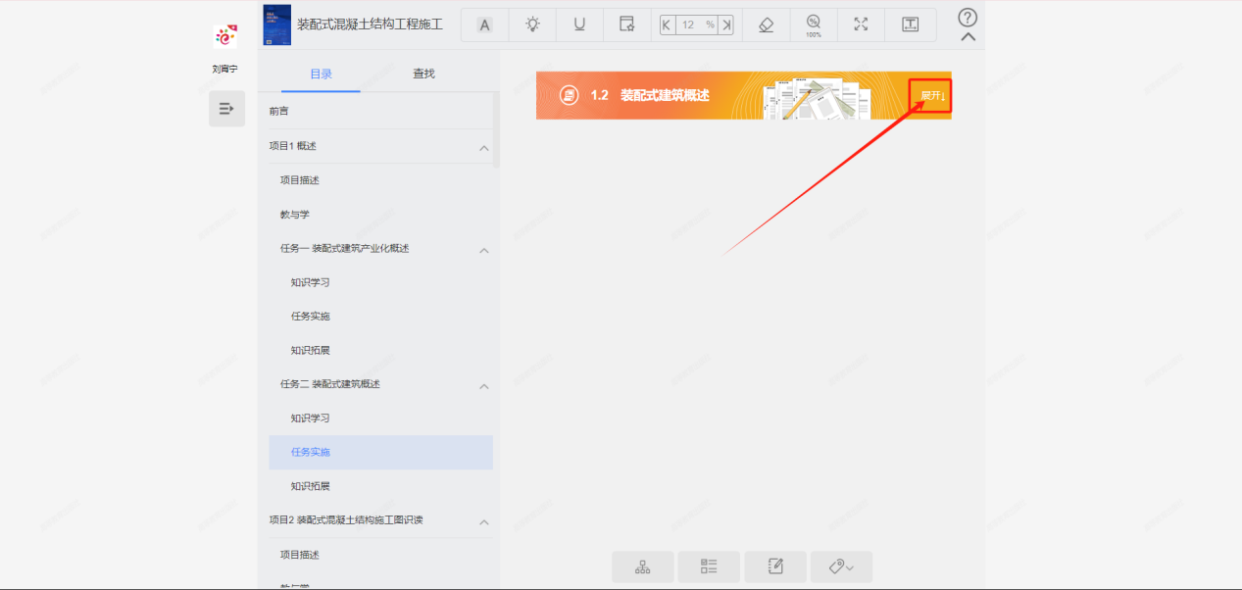This screenshot has width=1242, height=590.
Task: Click the lightbulb icon in toolbar
Action: pyautogui.click(x=532, y=25)
